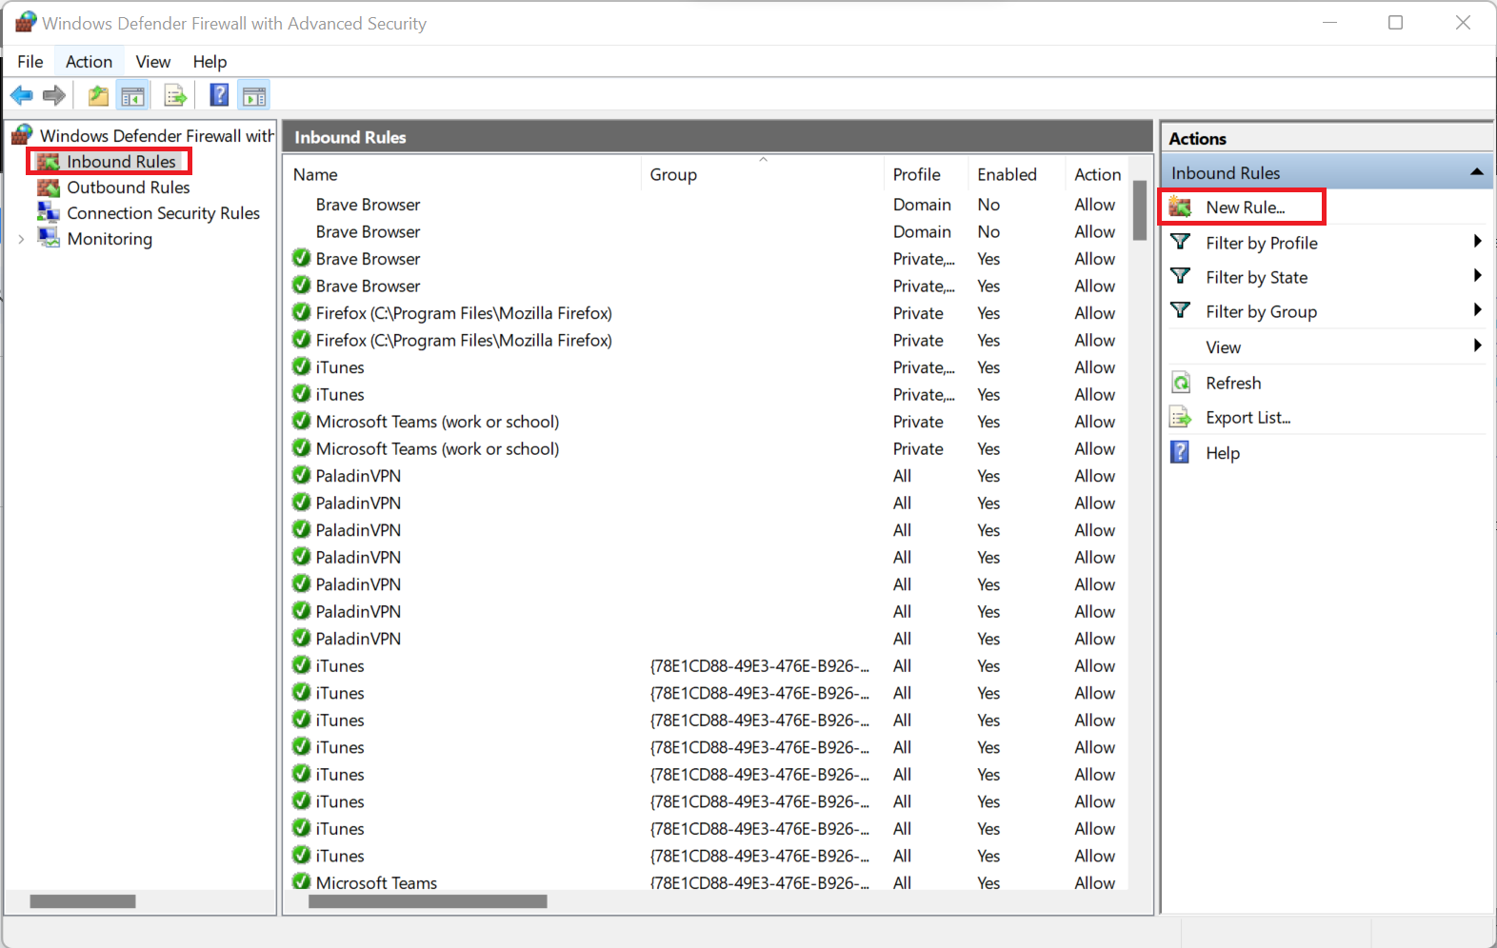Click the firewall root node icon in tree
Image resolution: width=1497 pixels, height=948 pixels.
[x=23, y=135]
